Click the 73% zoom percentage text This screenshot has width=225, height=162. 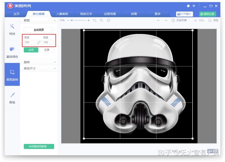[x=62, y=21]
